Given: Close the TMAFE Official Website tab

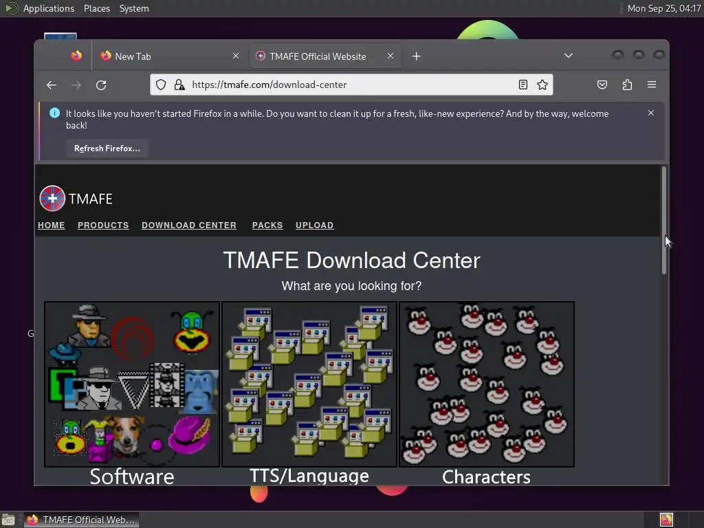Looking at the screenshot, I should point(390,56).
